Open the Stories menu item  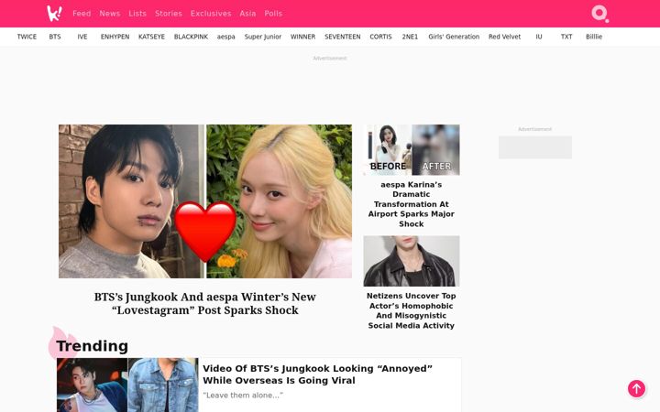(x=169, y=14)
